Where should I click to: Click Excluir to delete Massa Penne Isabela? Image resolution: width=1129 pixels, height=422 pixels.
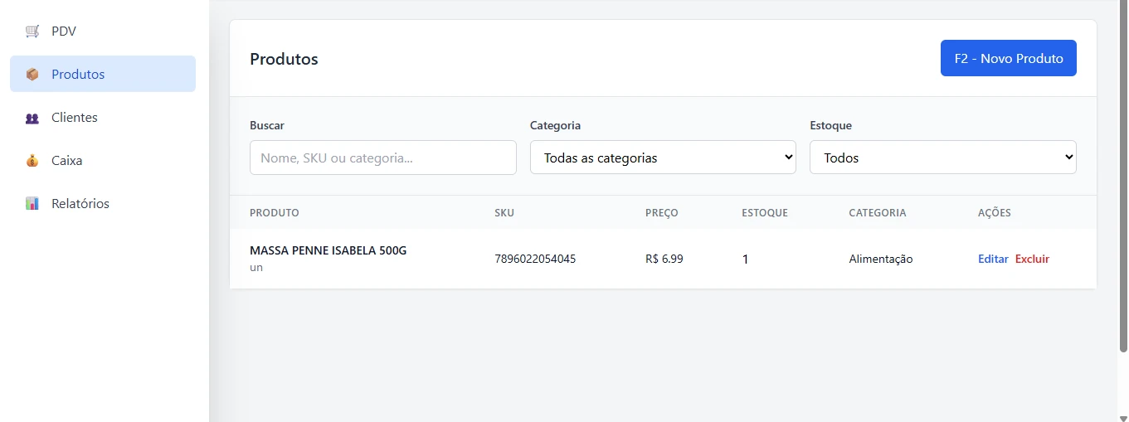click(1032, 259)
